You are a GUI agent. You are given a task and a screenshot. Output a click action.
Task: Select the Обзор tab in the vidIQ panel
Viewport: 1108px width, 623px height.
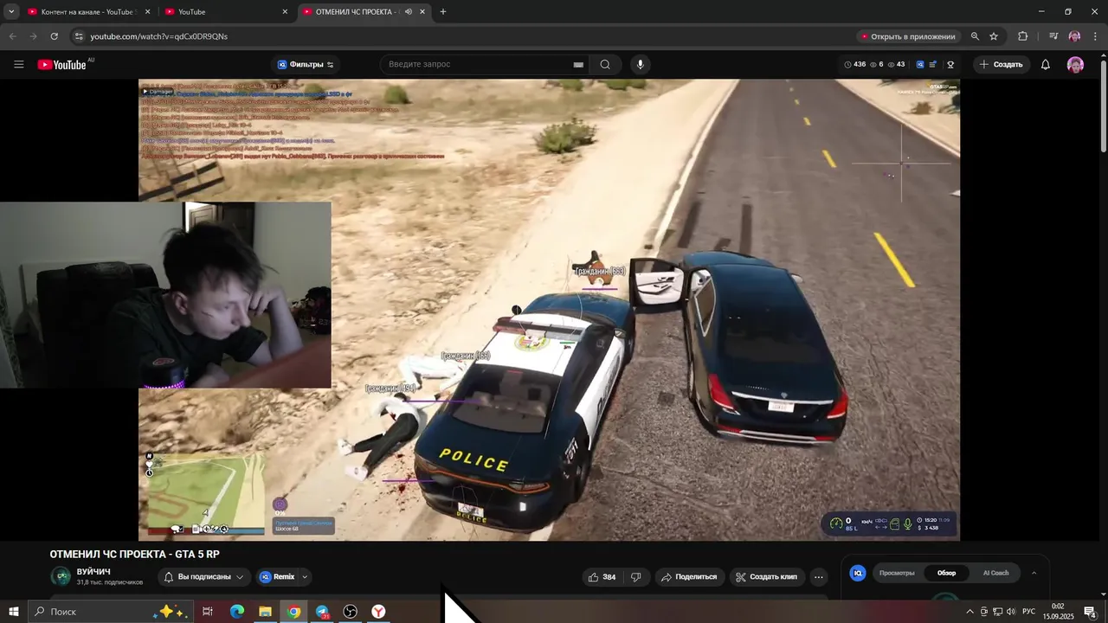point(946,573)
